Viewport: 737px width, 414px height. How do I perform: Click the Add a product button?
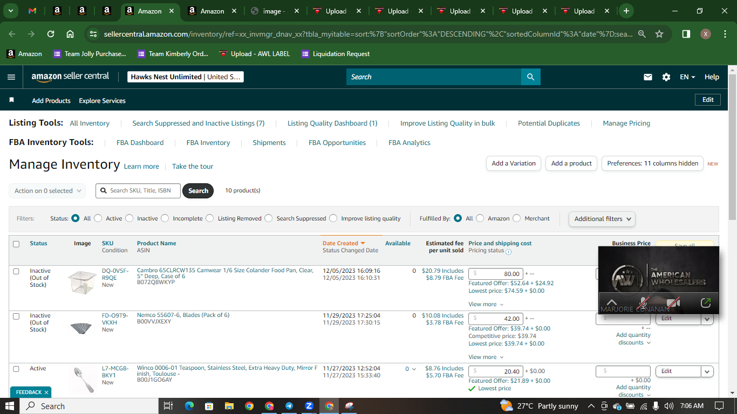click(x=571, y=163)
